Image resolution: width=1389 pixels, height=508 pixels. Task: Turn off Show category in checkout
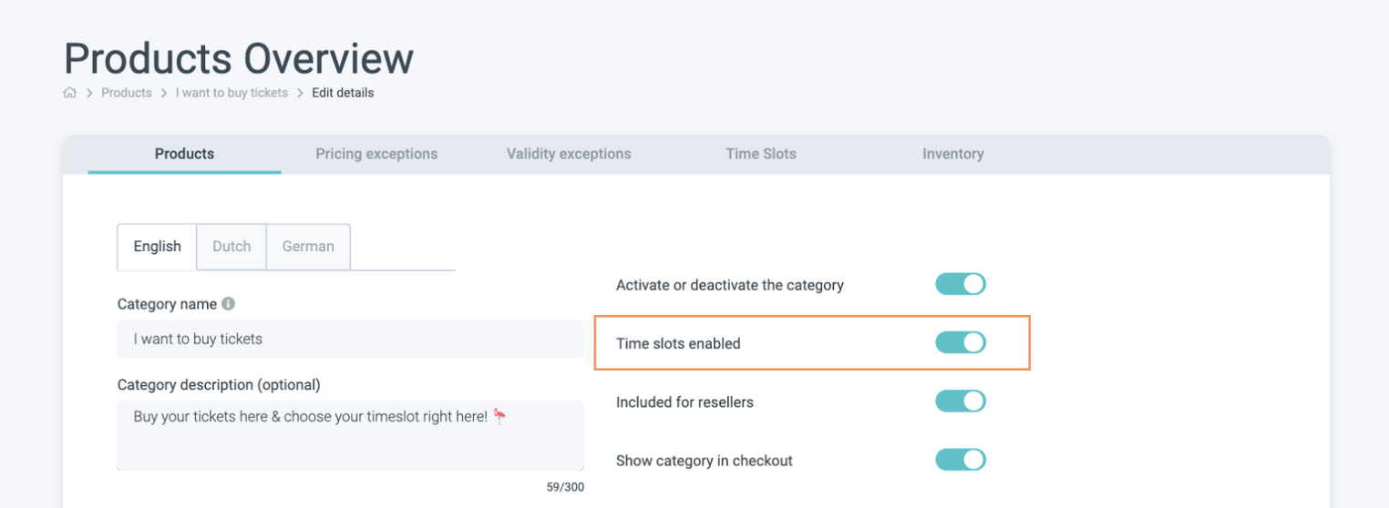click(x=961, y=460)
